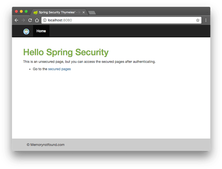This screenshot has height=169, width=222.
Task: Follow the secured pages link
Action: click(60, 69)
